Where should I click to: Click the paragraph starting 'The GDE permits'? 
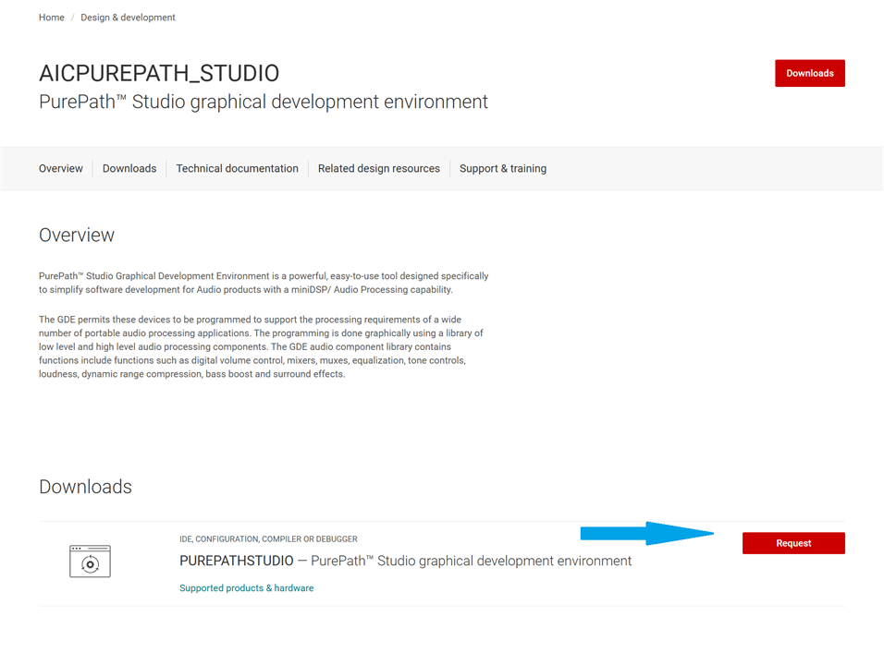pos(261,346)
